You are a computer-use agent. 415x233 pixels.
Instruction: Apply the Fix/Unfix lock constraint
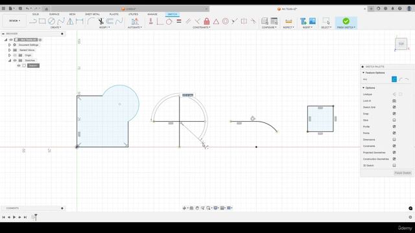pyautogui.click(x=207, y=21)
